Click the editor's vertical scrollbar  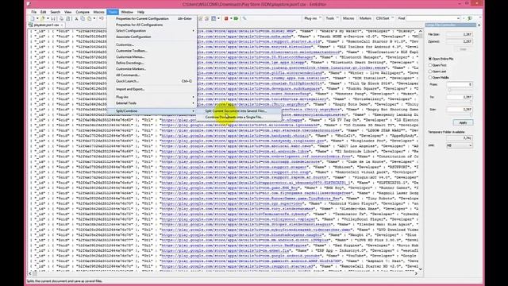421,150
